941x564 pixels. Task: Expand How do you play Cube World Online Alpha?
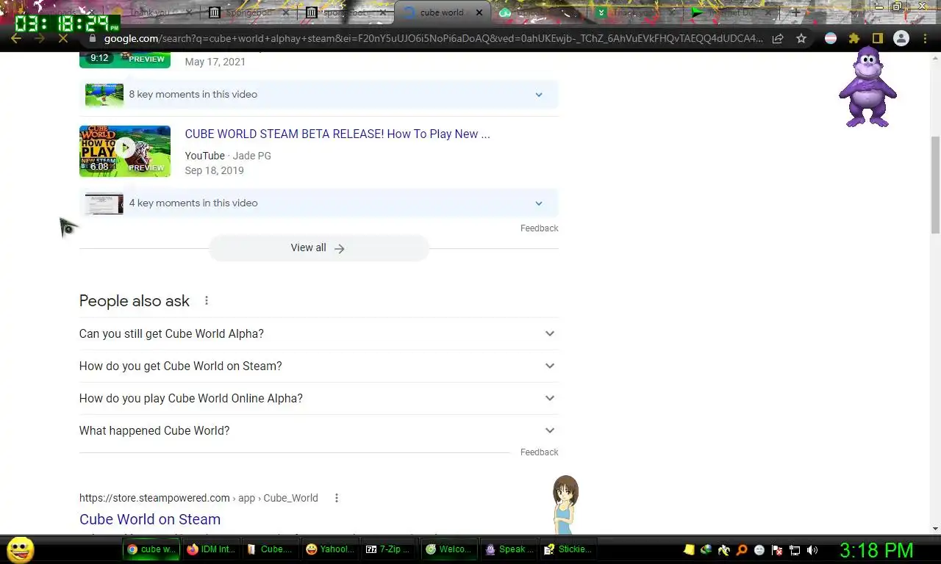pos(319,398)
